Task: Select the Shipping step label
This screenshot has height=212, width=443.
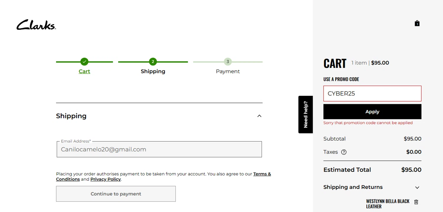Action: (153, 71)
